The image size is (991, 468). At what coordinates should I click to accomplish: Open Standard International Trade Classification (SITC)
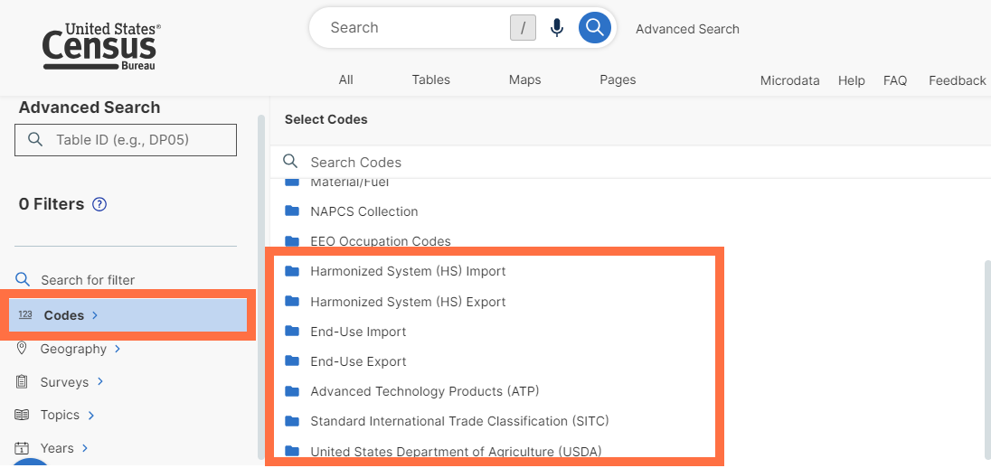click(x=459, y=421)
